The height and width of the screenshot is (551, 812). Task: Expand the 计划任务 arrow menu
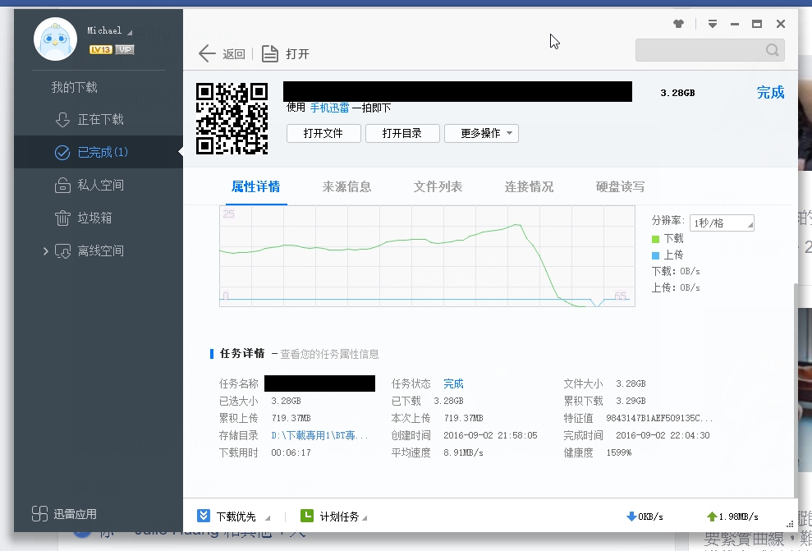click(x=365, y=517)
